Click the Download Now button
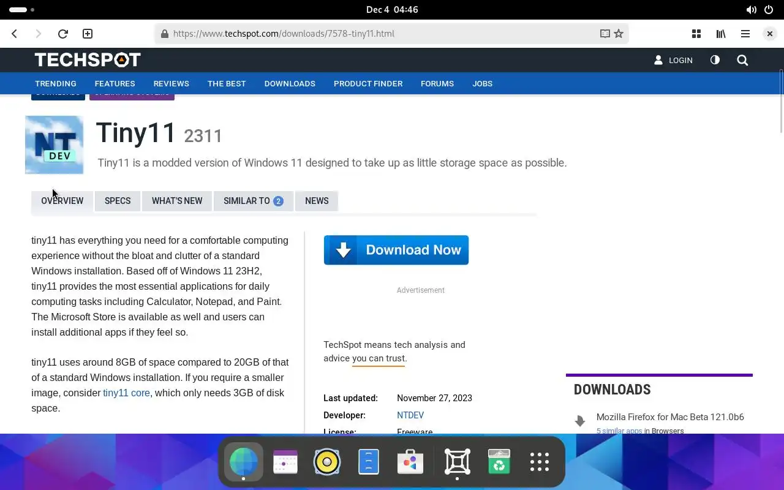The width and height of the screenshot is (784, 490). pyautogui.click(x=396, y=250)
